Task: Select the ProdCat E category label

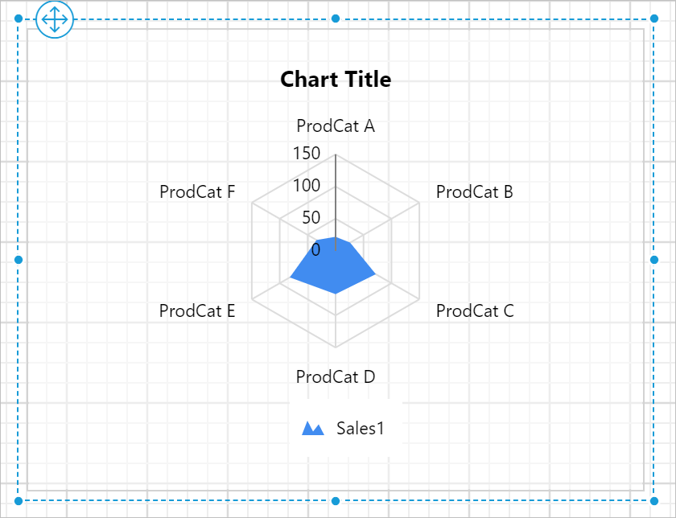Action: coord(197,310)
